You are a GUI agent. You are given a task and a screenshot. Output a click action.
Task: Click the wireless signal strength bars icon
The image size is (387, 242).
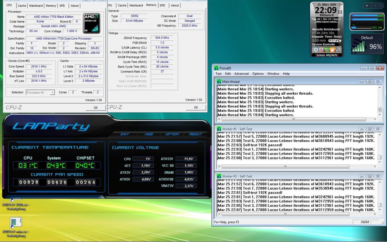pyautogui.click(x=359, y=47)
